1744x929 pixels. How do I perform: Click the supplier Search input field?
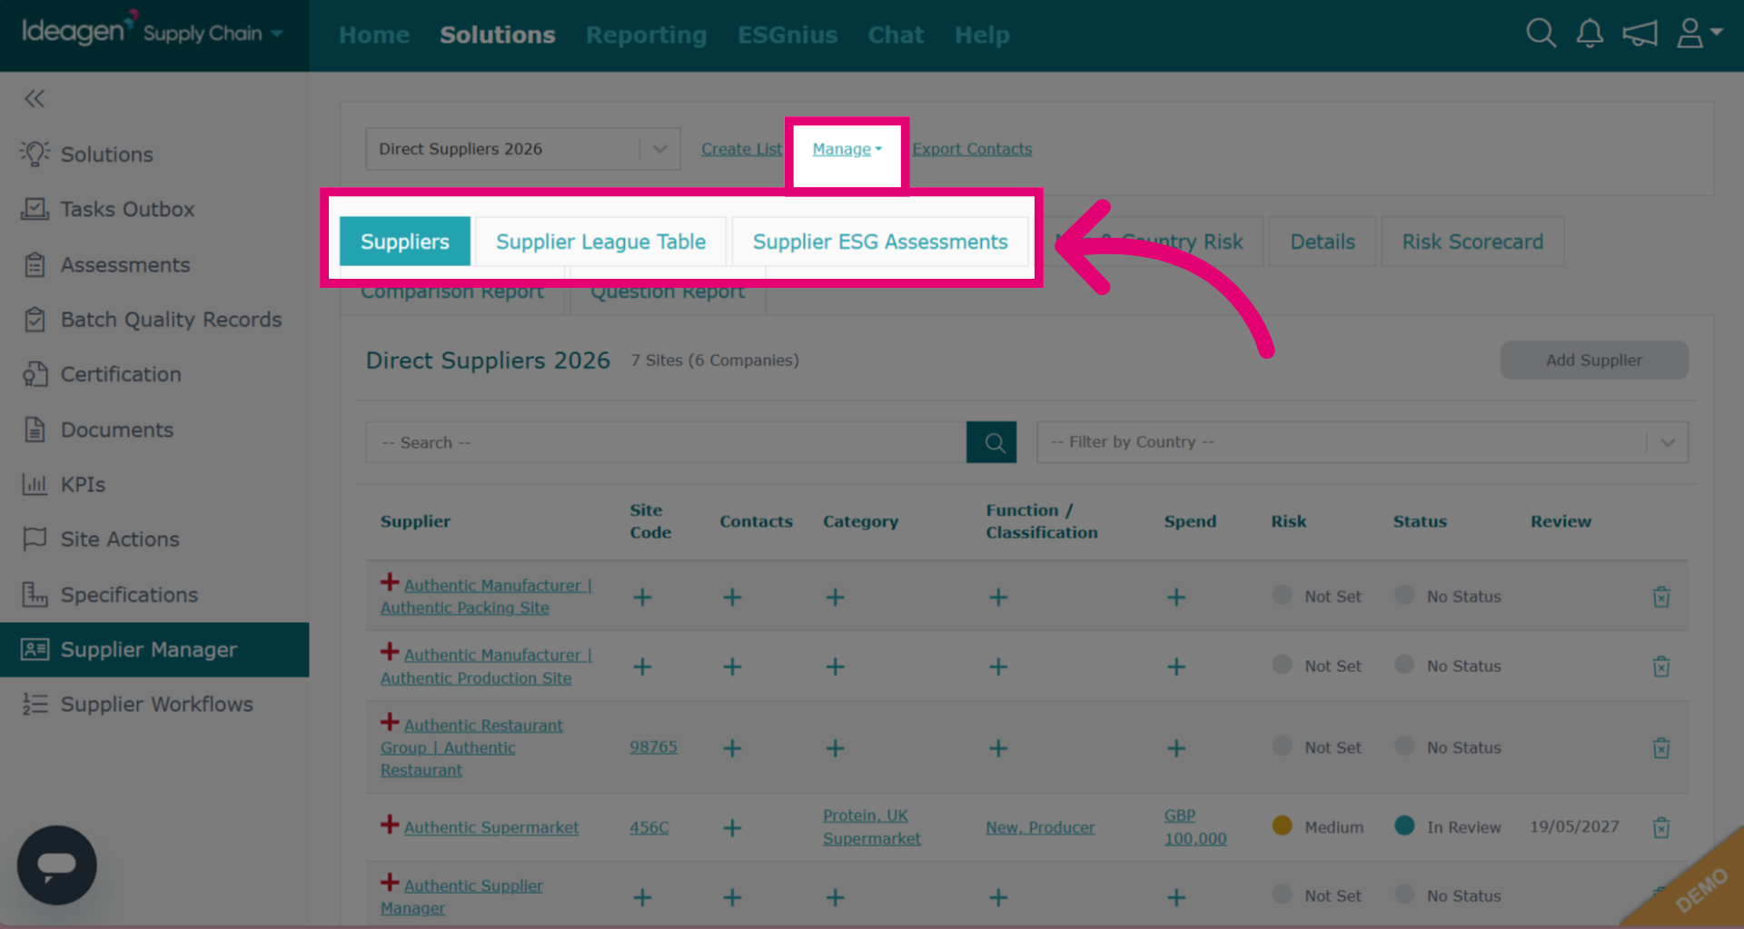[x=666, y=442]
